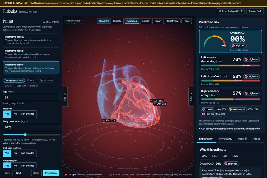
Task: Click the LCX 58% vessel label
Action: pyautogui.click(x=157, y=101)
